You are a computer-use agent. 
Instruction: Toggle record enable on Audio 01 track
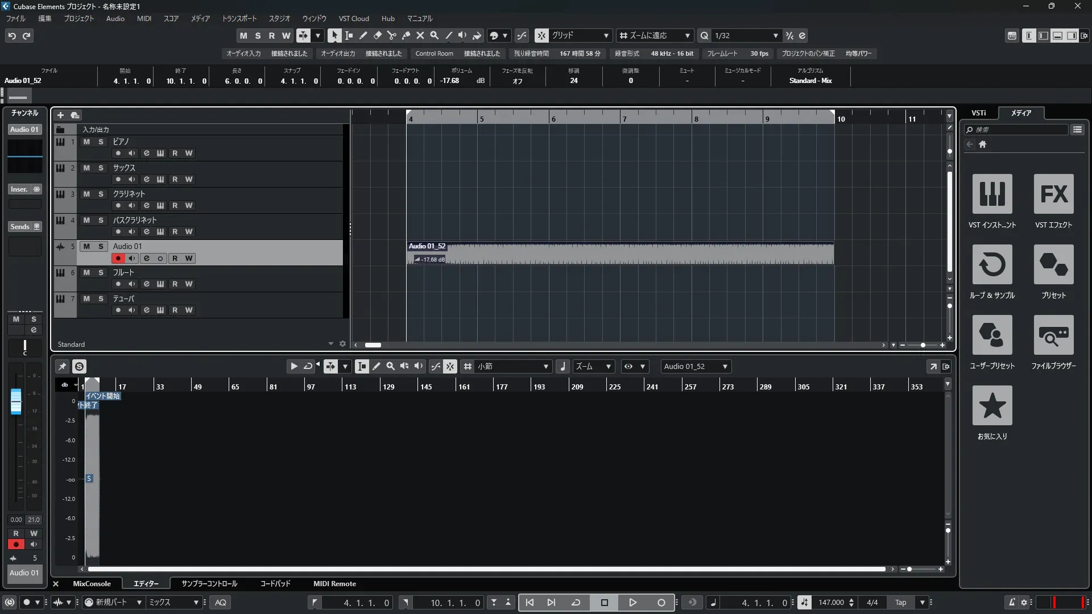[118, 258]
